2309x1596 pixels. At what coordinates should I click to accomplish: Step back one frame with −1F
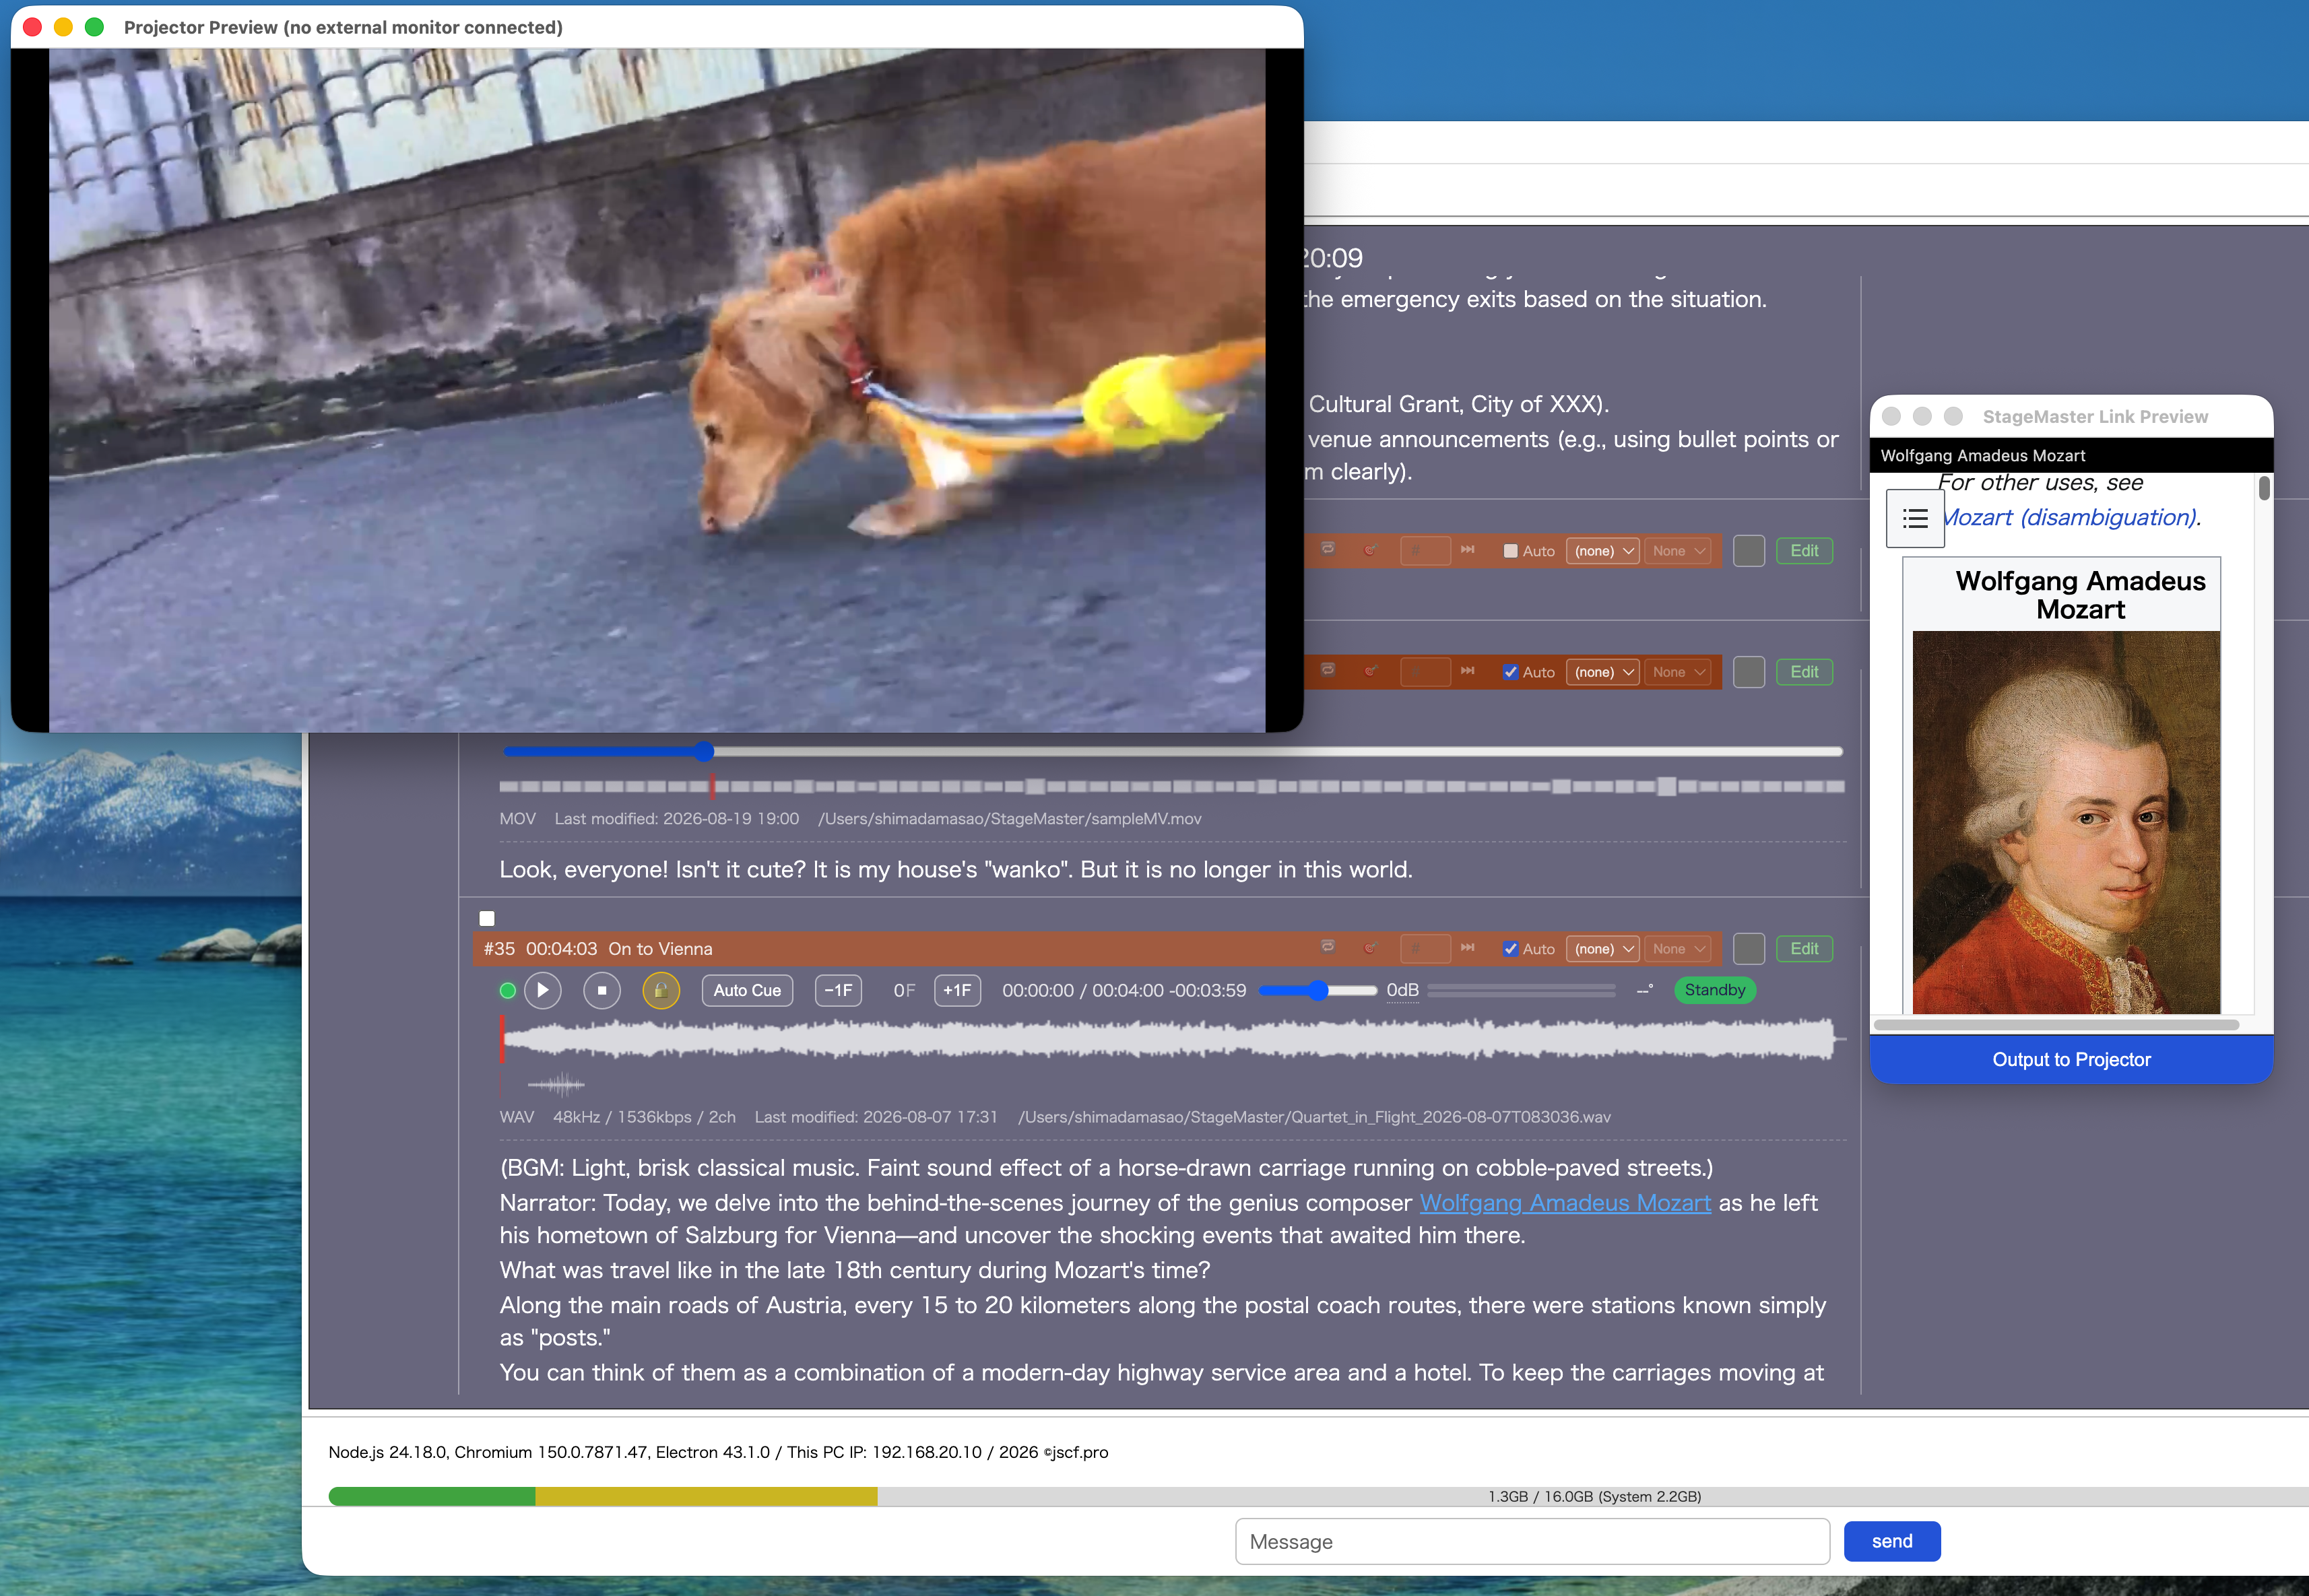click(x=838, y=990)
